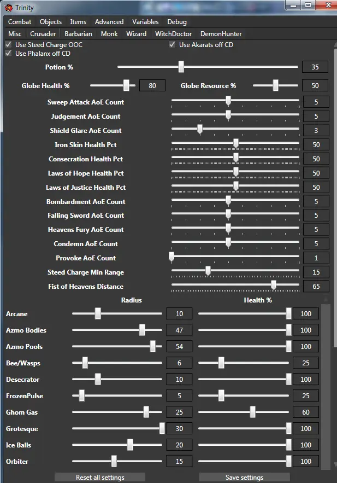Click the Save settings button
This screenshot has width=337, height=483.
point(244,478)
